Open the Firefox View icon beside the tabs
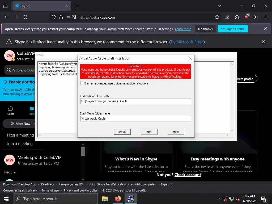The image size is (272, 204). click(5, 6)
